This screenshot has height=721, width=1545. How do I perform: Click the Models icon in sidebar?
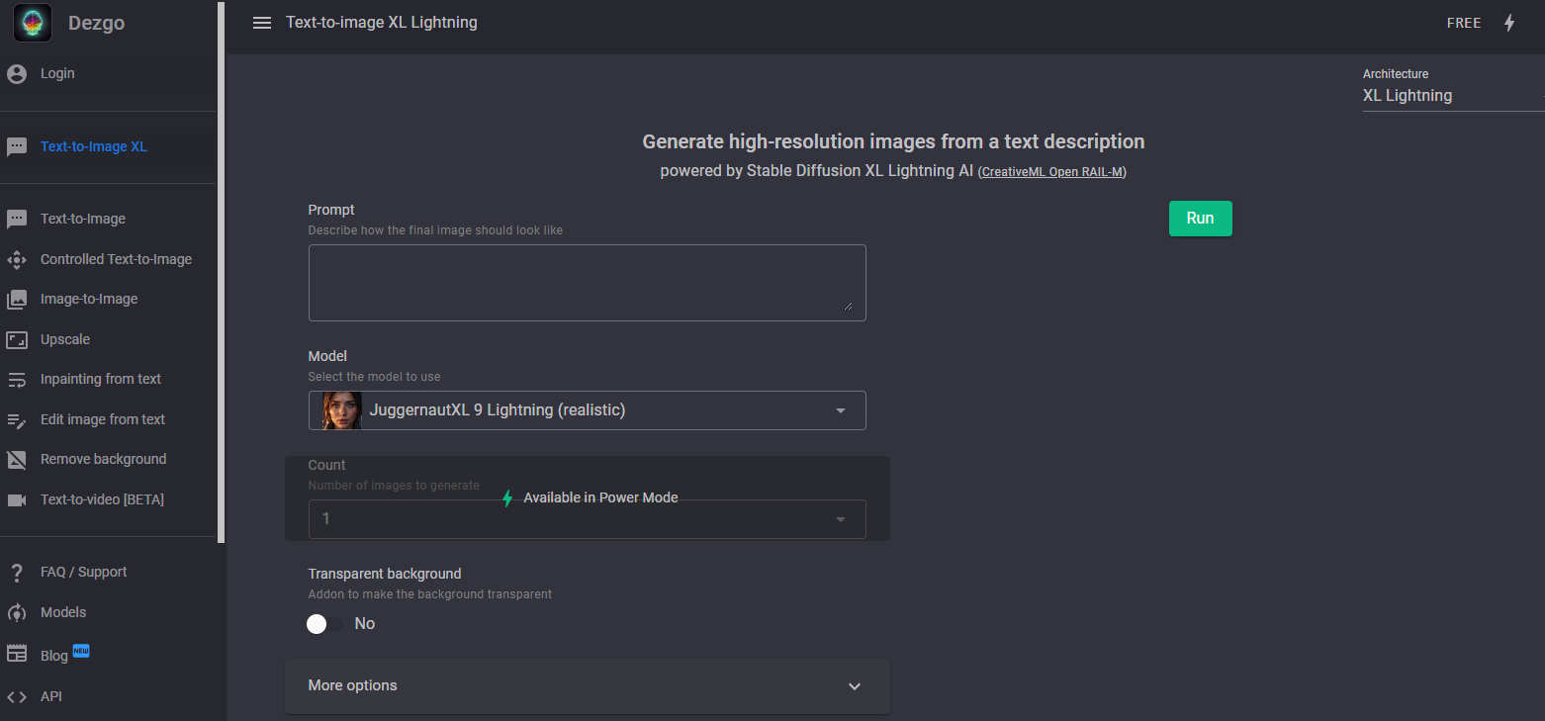(x=17, y=613)
